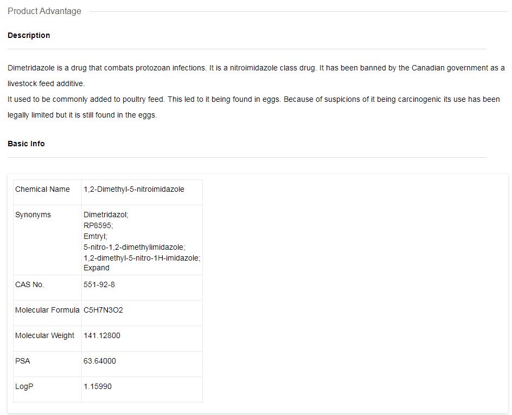Image resolution: width=512 pixels, height=415 pixels.
Task: Pick the Emtryl synonym text
Action: 95,236
